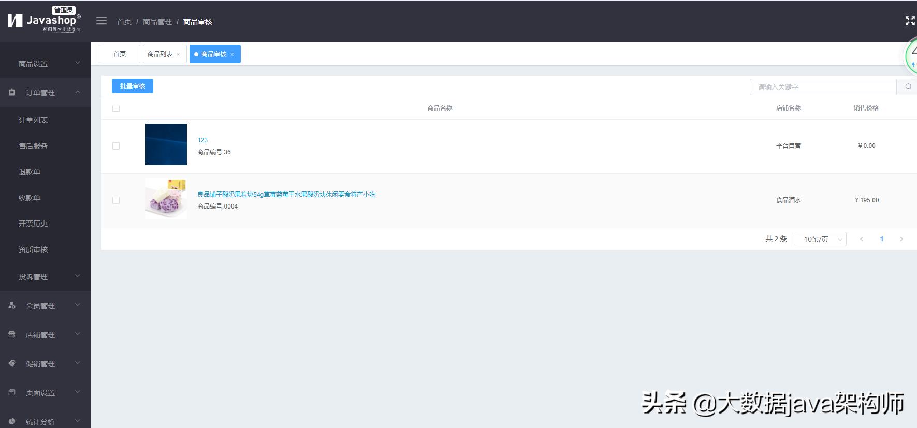Go to previous page arrow
The image size is (917, 428).
point(862,239)
